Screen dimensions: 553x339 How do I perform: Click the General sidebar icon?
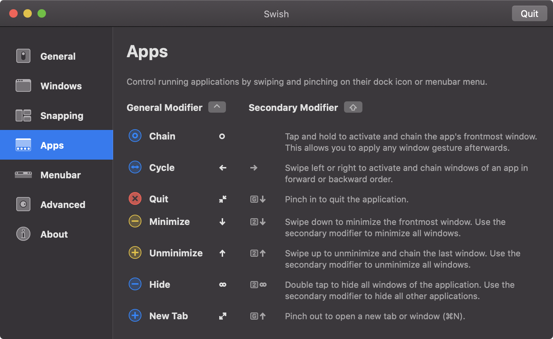[x=23, y=56]
